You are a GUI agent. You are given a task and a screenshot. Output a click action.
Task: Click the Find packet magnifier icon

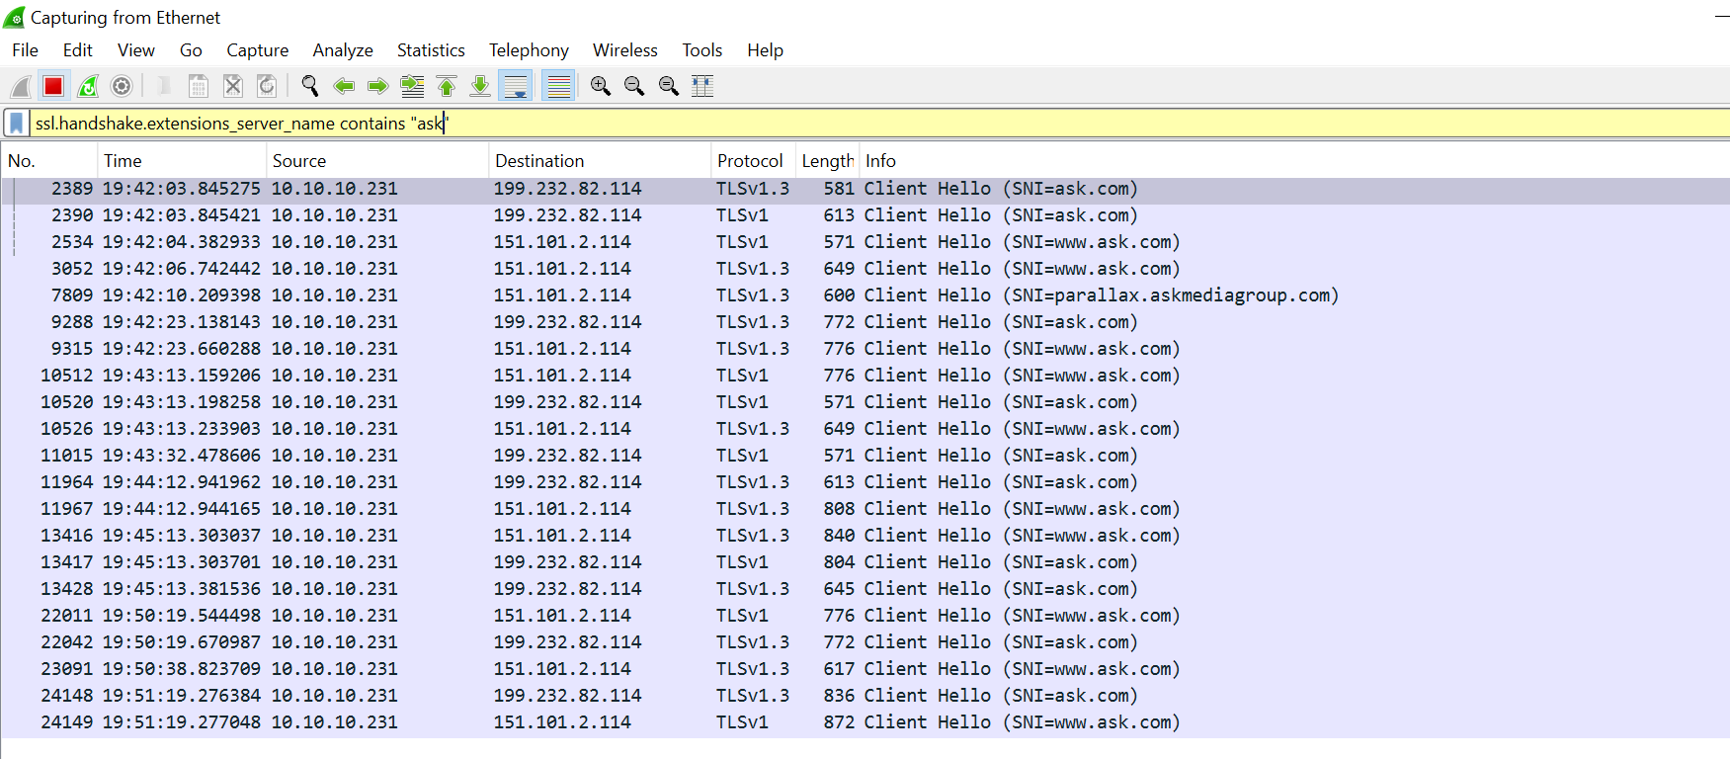tap(310, 87)
